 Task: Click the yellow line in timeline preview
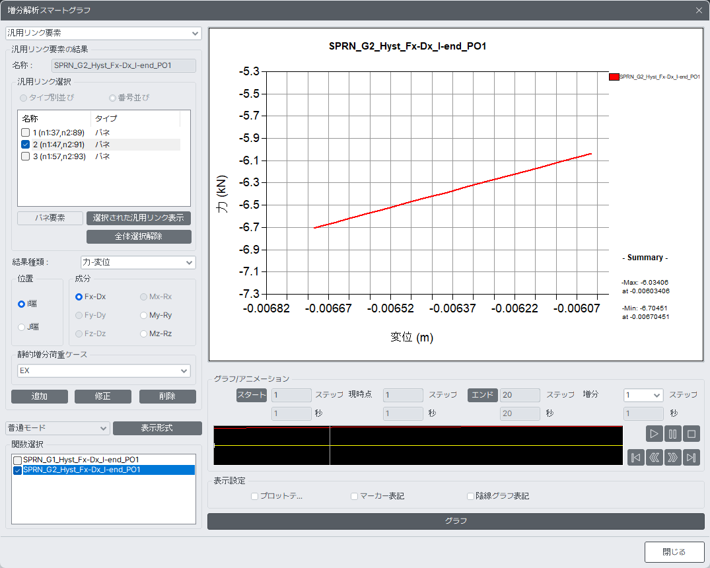(x=418, y=446)
